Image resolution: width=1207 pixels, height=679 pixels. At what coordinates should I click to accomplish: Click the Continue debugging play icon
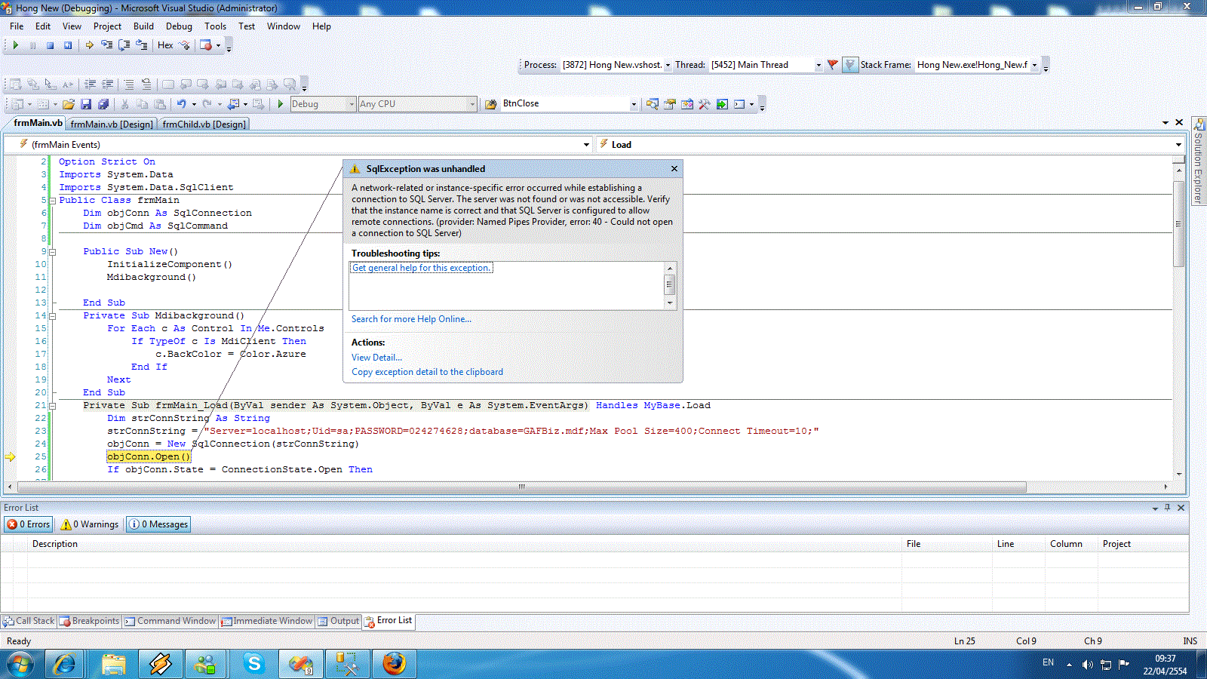[x=15, y=45]
